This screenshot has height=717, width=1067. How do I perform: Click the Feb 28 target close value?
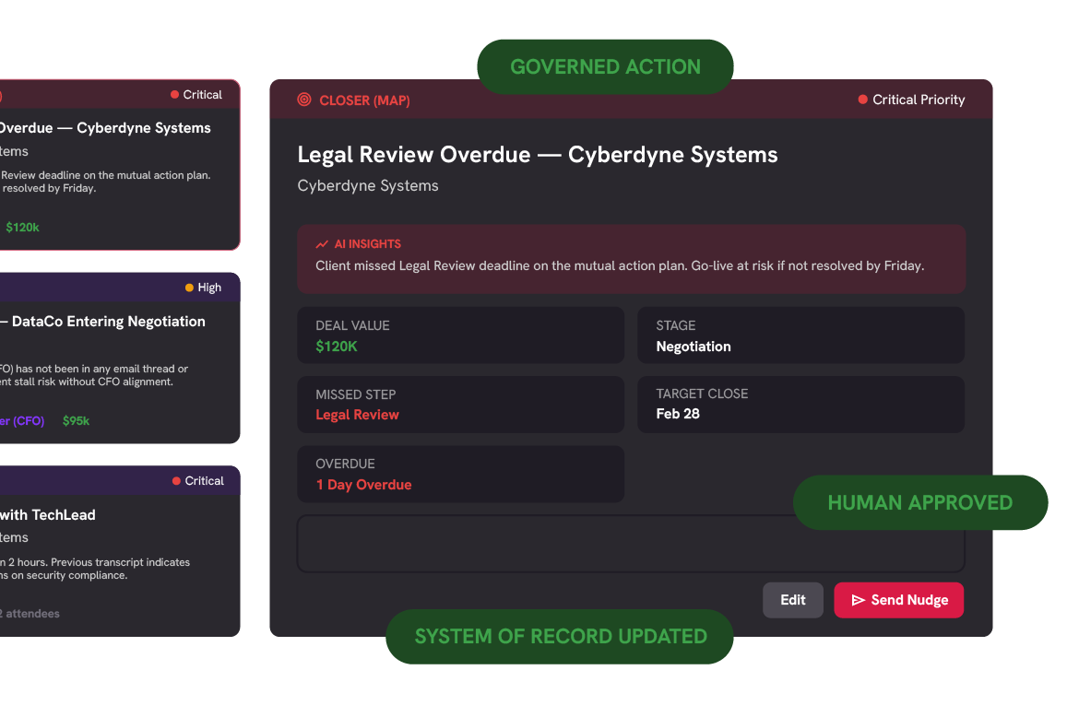[x=678, y=414]
